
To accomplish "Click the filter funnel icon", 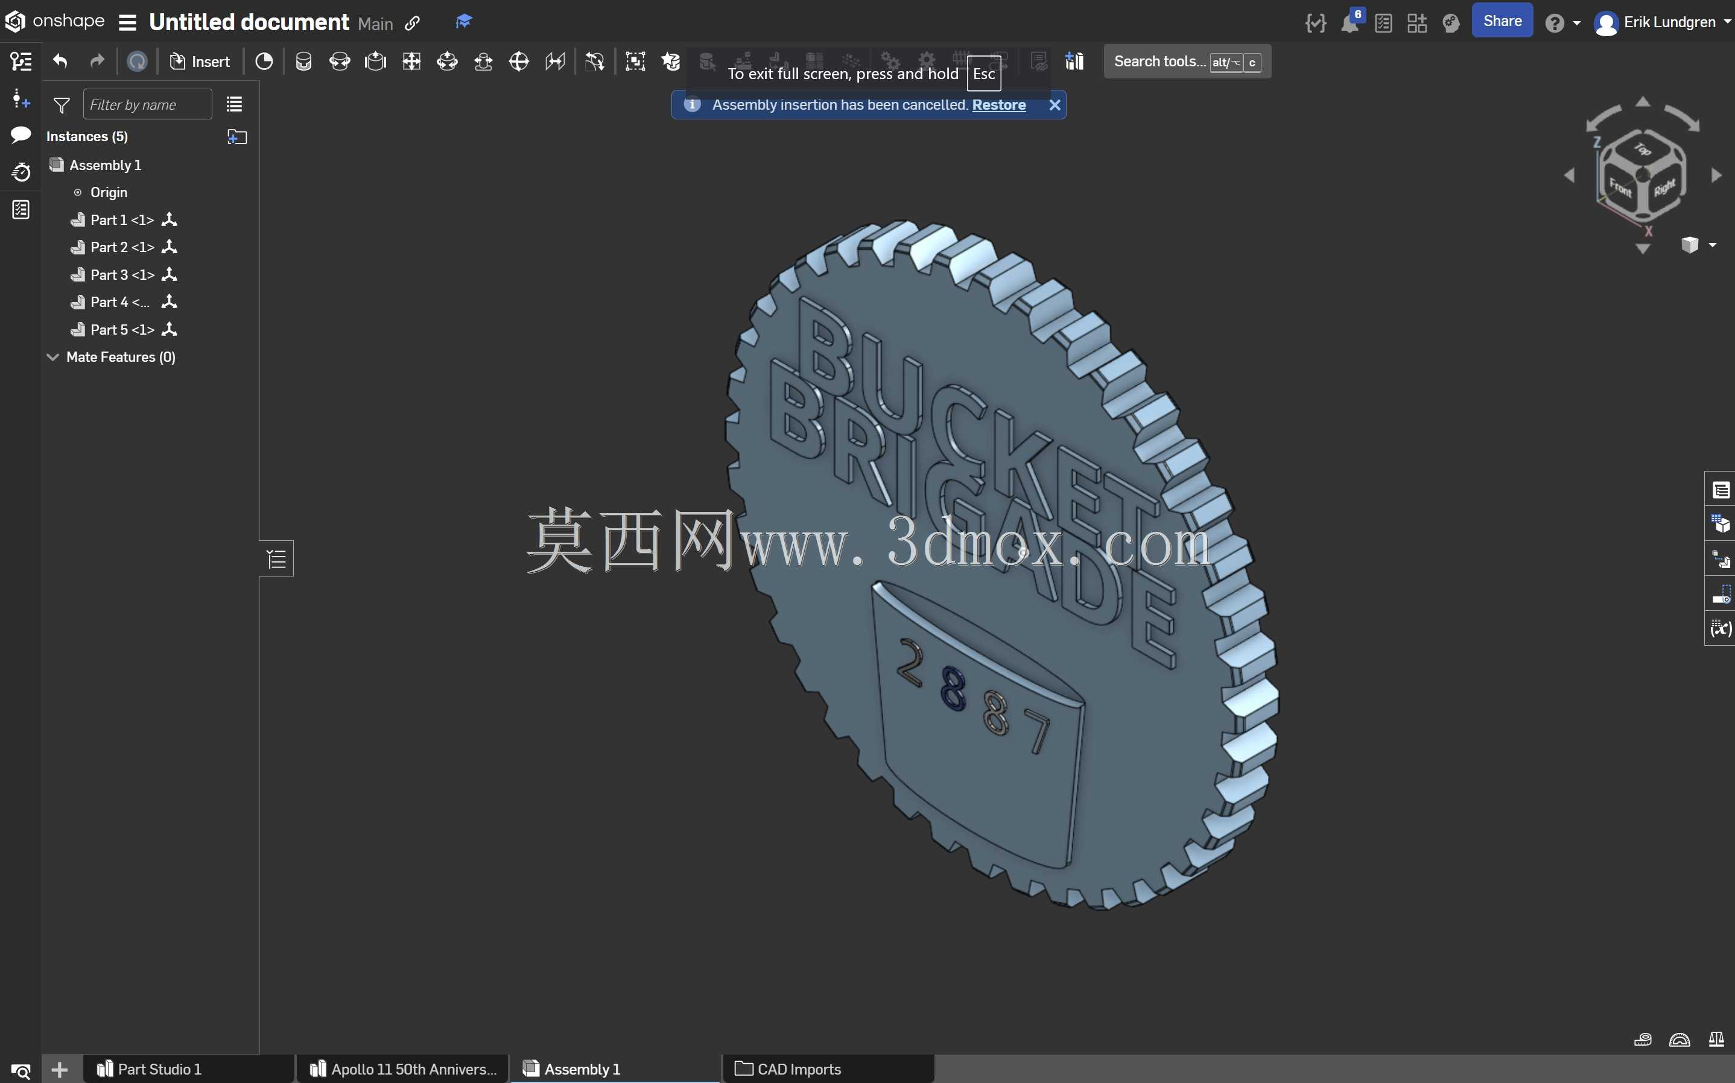I will [62, 106].
